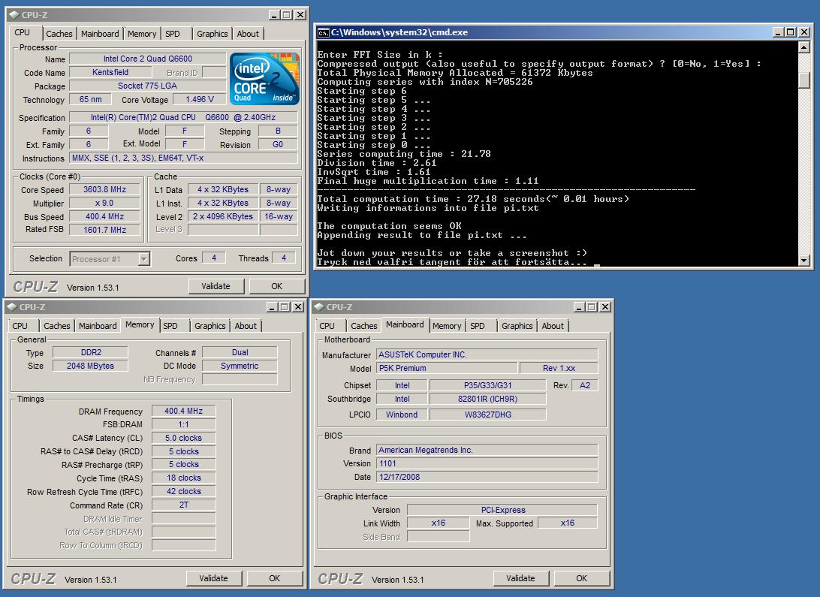Viewport: 820px width, 597px height.
Task: Open About tab in the top CPU-Z window
Action: tap(248, 34)
